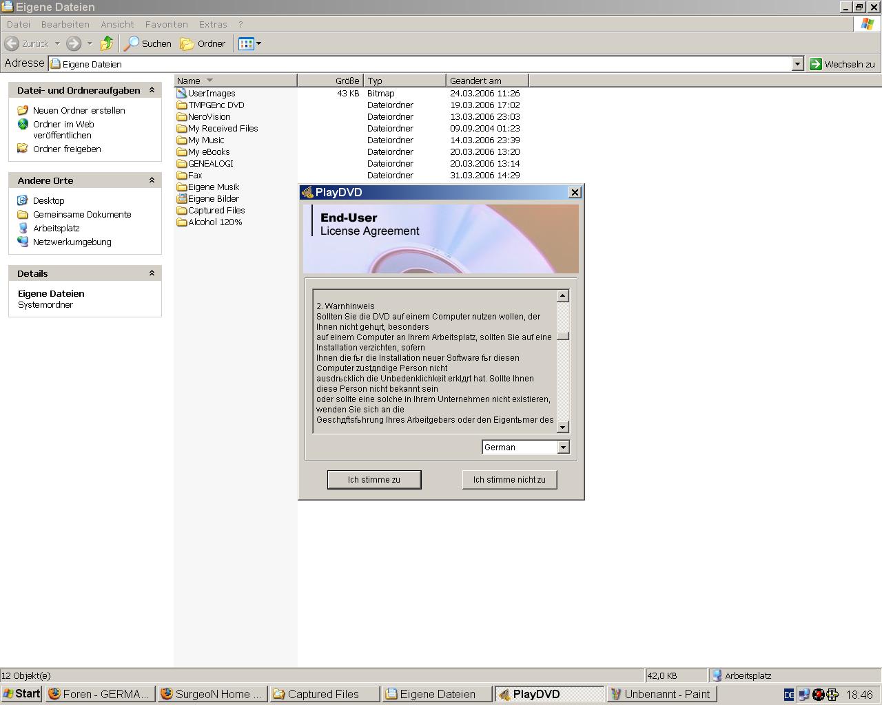Select the UserImages bitmap file icon
Image resolution: width=882 pixels, height=705 pixels.
click(x=182, y=93)
